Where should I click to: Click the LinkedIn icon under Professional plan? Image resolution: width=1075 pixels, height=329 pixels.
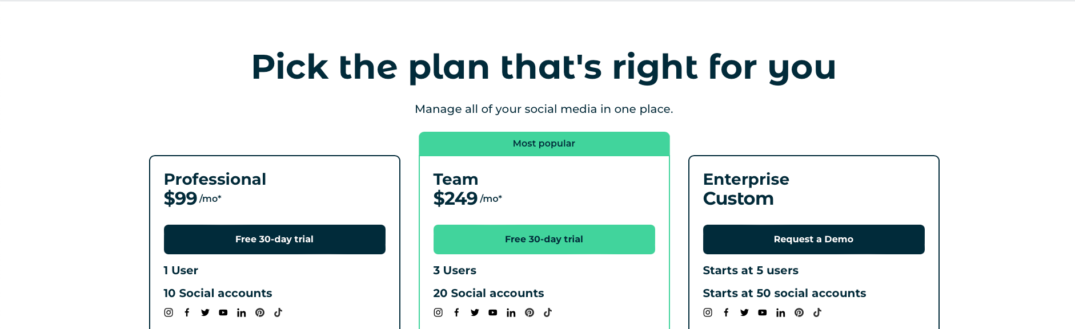coord(242,312)
